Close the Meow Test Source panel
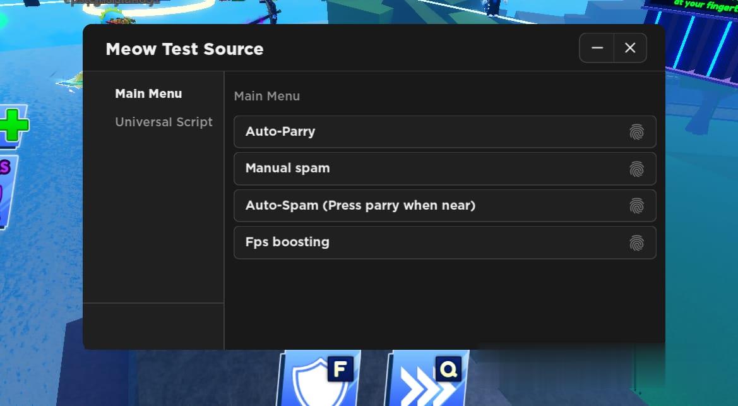This screenshot has height=406, width=738. (x=630, y=48)
